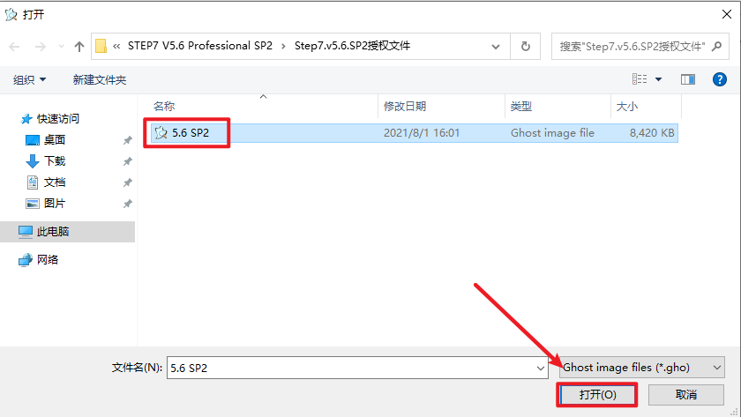This screenshot has height=417, width=741.
Task: Sort by 修改日期 column header
Action: click(x=405, y=107)
